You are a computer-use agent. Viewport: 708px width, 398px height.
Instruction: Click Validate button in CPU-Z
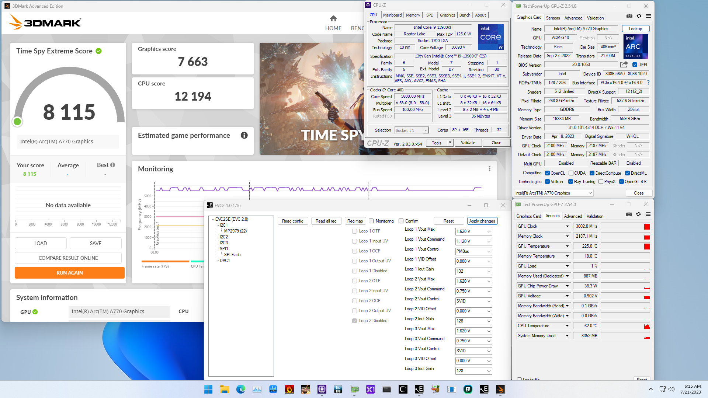coord(468,143)
